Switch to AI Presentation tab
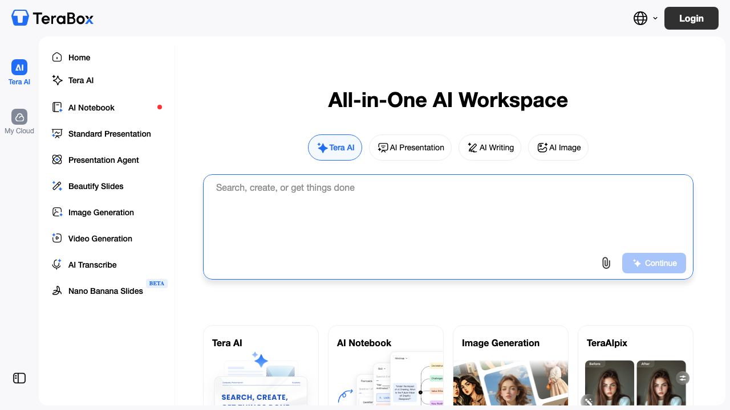Screen dimensions: 730x410 tap(410, 147)
